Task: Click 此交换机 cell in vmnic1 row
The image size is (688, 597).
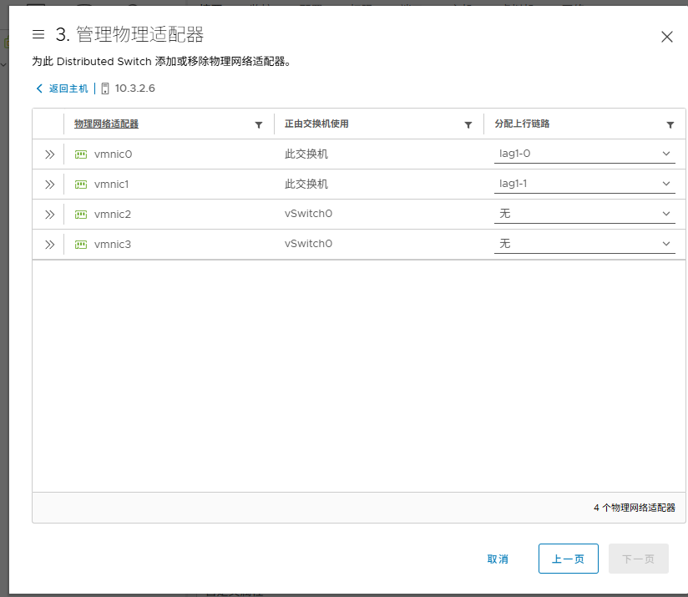Action: [x=306, y=184]
